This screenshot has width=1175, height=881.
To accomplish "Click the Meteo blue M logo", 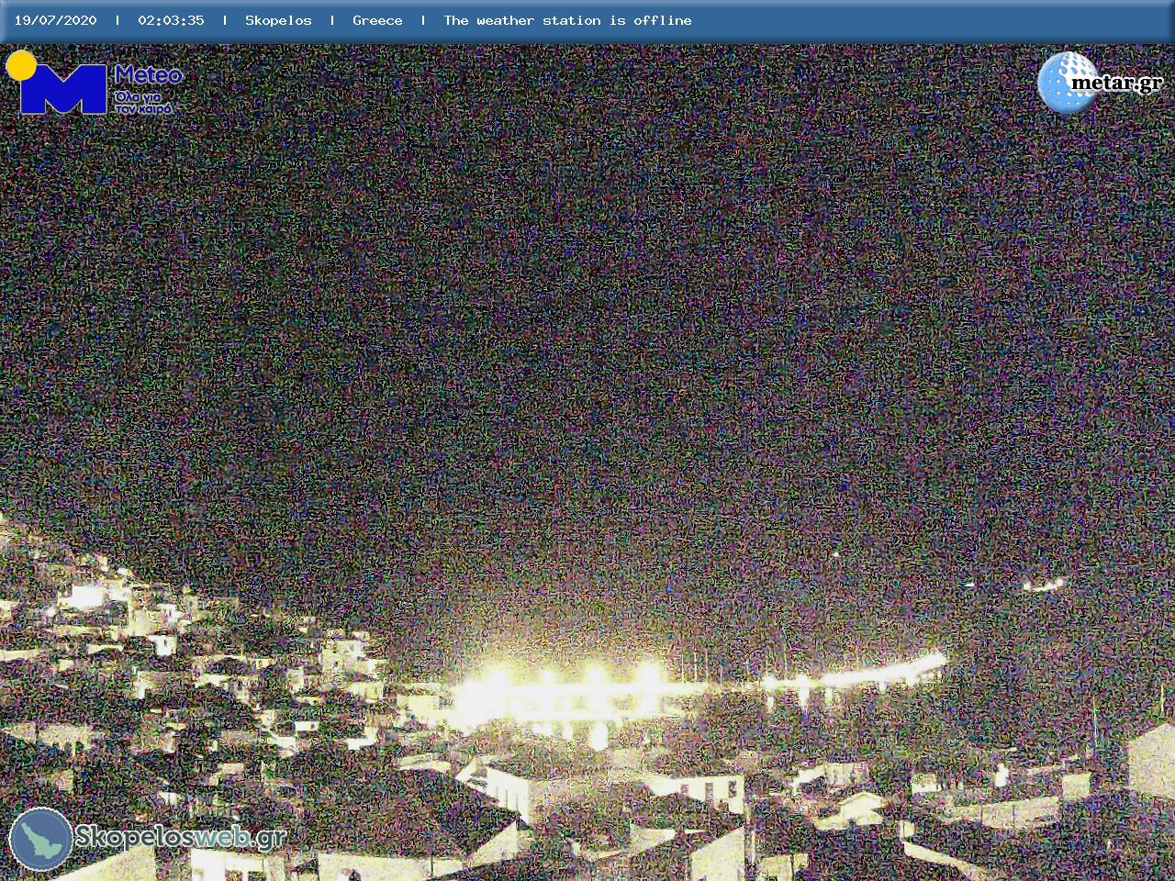I will click(x=62, y=89).
